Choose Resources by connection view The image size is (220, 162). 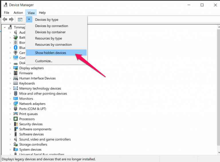coord(56,45)
